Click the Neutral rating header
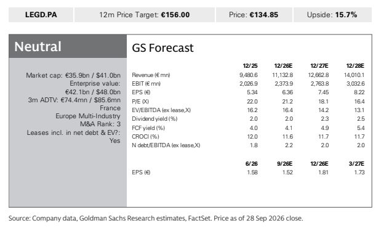The width and height of the screenshot is (381, 231). [x=68, y=46]
